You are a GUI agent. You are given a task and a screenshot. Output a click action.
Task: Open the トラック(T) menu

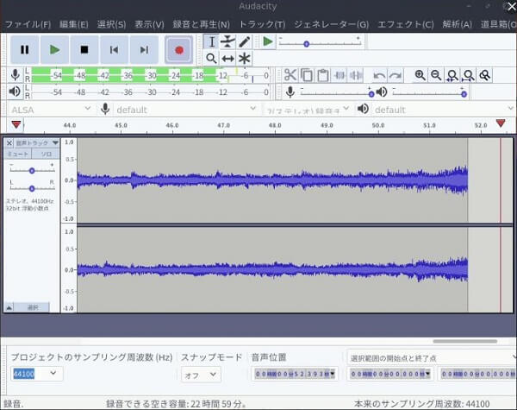click(262, 24)
